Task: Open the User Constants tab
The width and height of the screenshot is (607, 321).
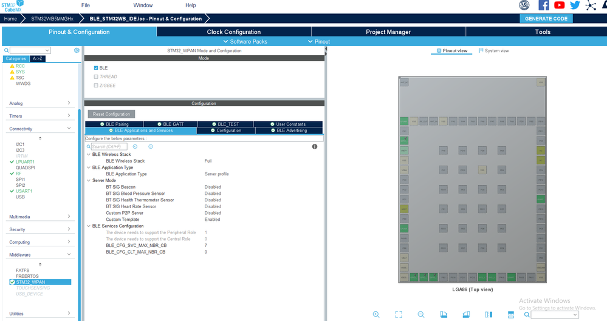Action: coord(288,124)
